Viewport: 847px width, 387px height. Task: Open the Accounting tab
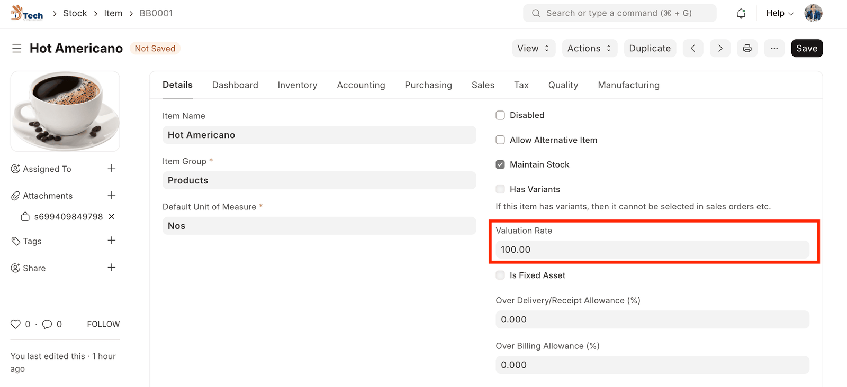pyautogui.click(x=361, y=85)
